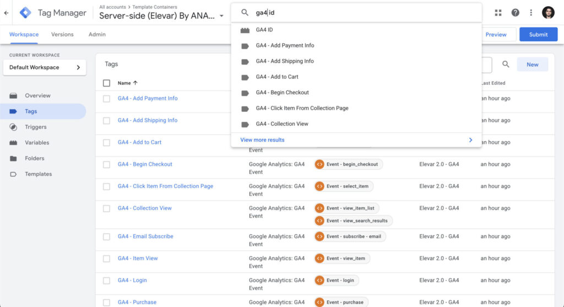The height and width of the screenshot is (307, 564).
Task: Click the orange icon on begin_checkout trigger
Action: (x=319, y=164)
